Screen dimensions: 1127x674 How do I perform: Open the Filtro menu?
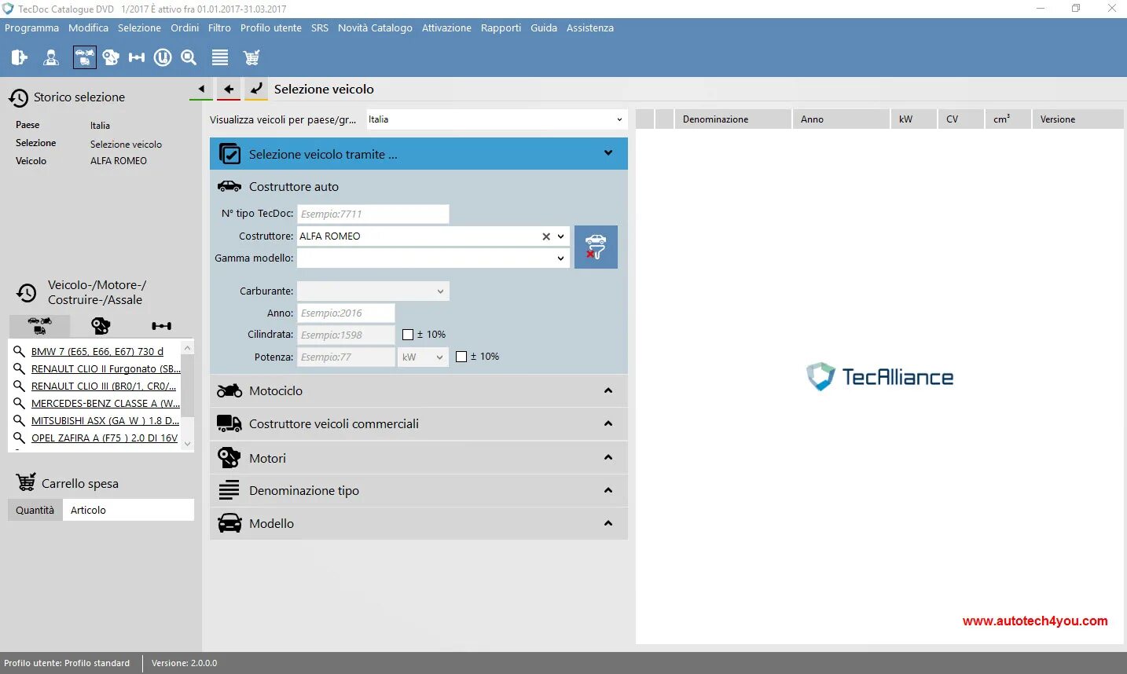tap(219, 27)
